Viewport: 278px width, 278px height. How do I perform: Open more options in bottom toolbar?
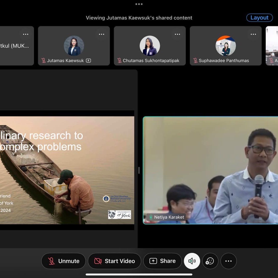click(x=228, y=261)
